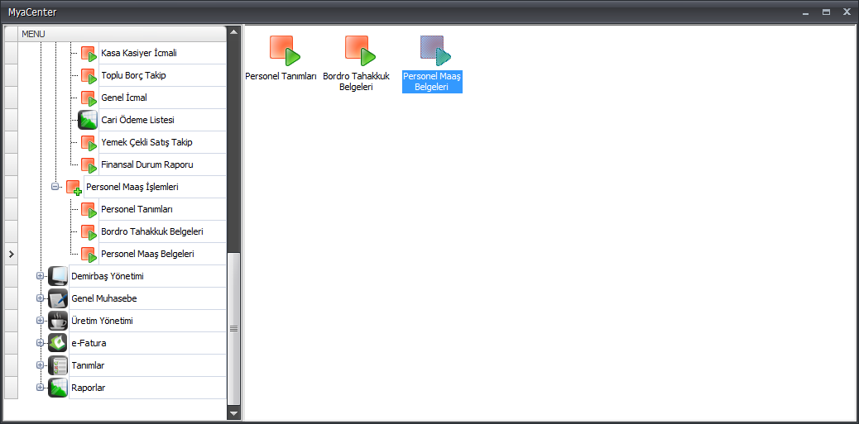Click the menu tree scroll down arrow
Image resolution: width=859 pixels, height=424 pixels.
click(233, 412)
